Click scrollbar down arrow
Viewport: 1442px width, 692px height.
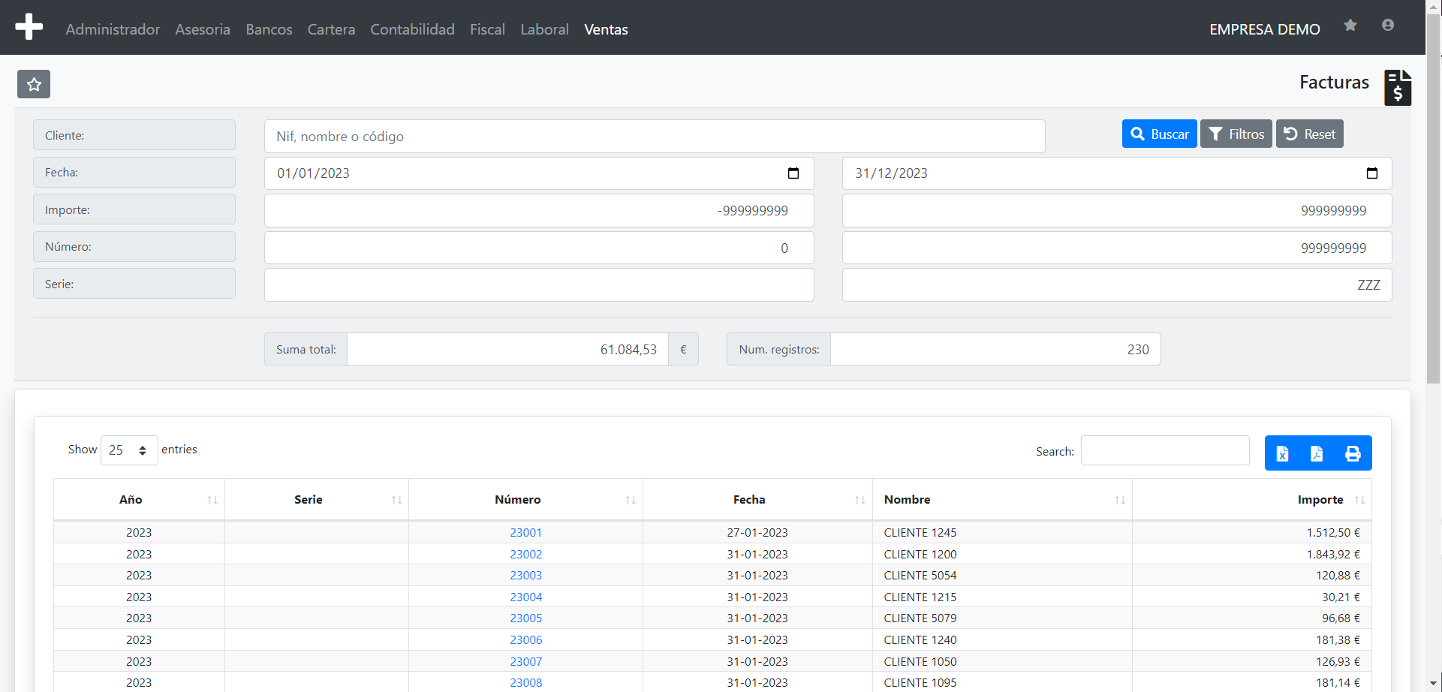pos(1434,684)
